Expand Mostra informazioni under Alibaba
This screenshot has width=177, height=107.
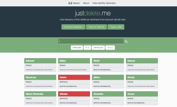[68, 103]
